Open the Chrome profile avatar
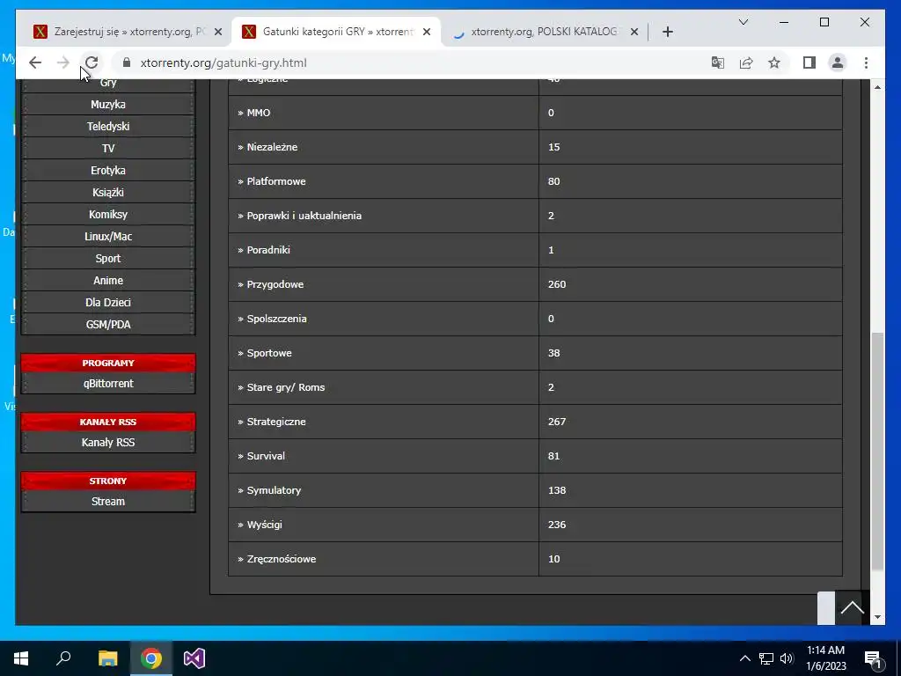This screenshot has height=676, width=901. (x=838, y=62)
